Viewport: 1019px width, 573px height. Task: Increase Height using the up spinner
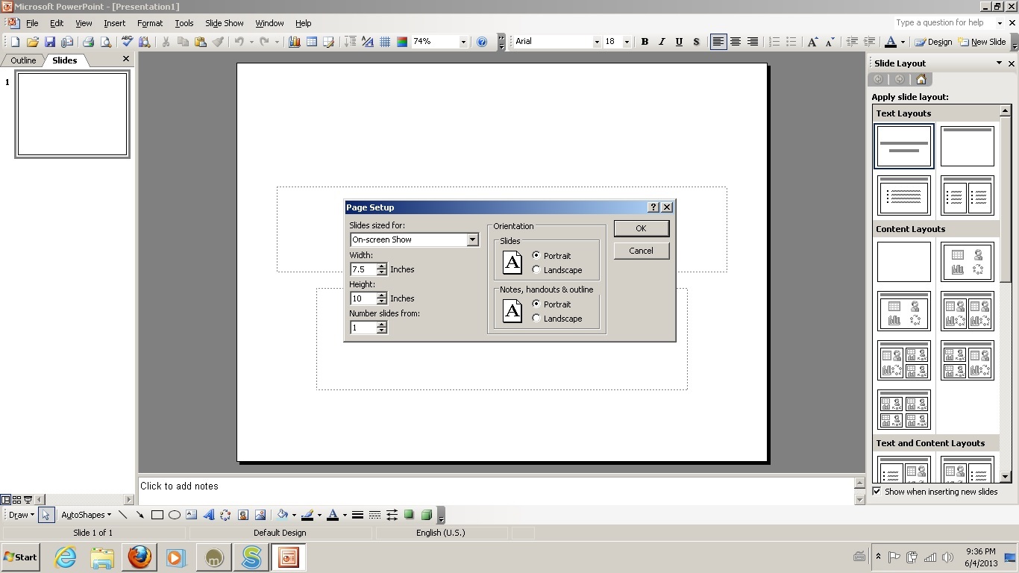coord(382,295)
